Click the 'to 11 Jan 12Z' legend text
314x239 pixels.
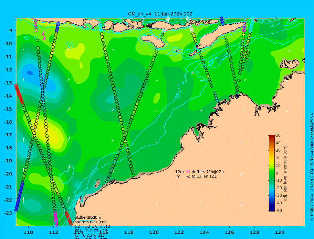204,176
